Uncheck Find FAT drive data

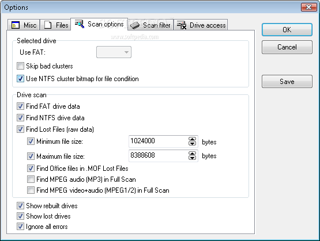tap(20, 106)
